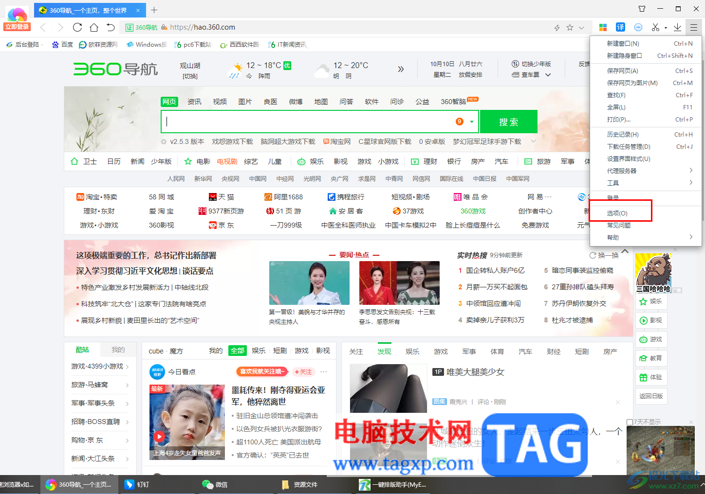The height and width of the screenshot is (494, 705).
Task: Open the skin changer shirt icon
Action: (x=642, y=9)
